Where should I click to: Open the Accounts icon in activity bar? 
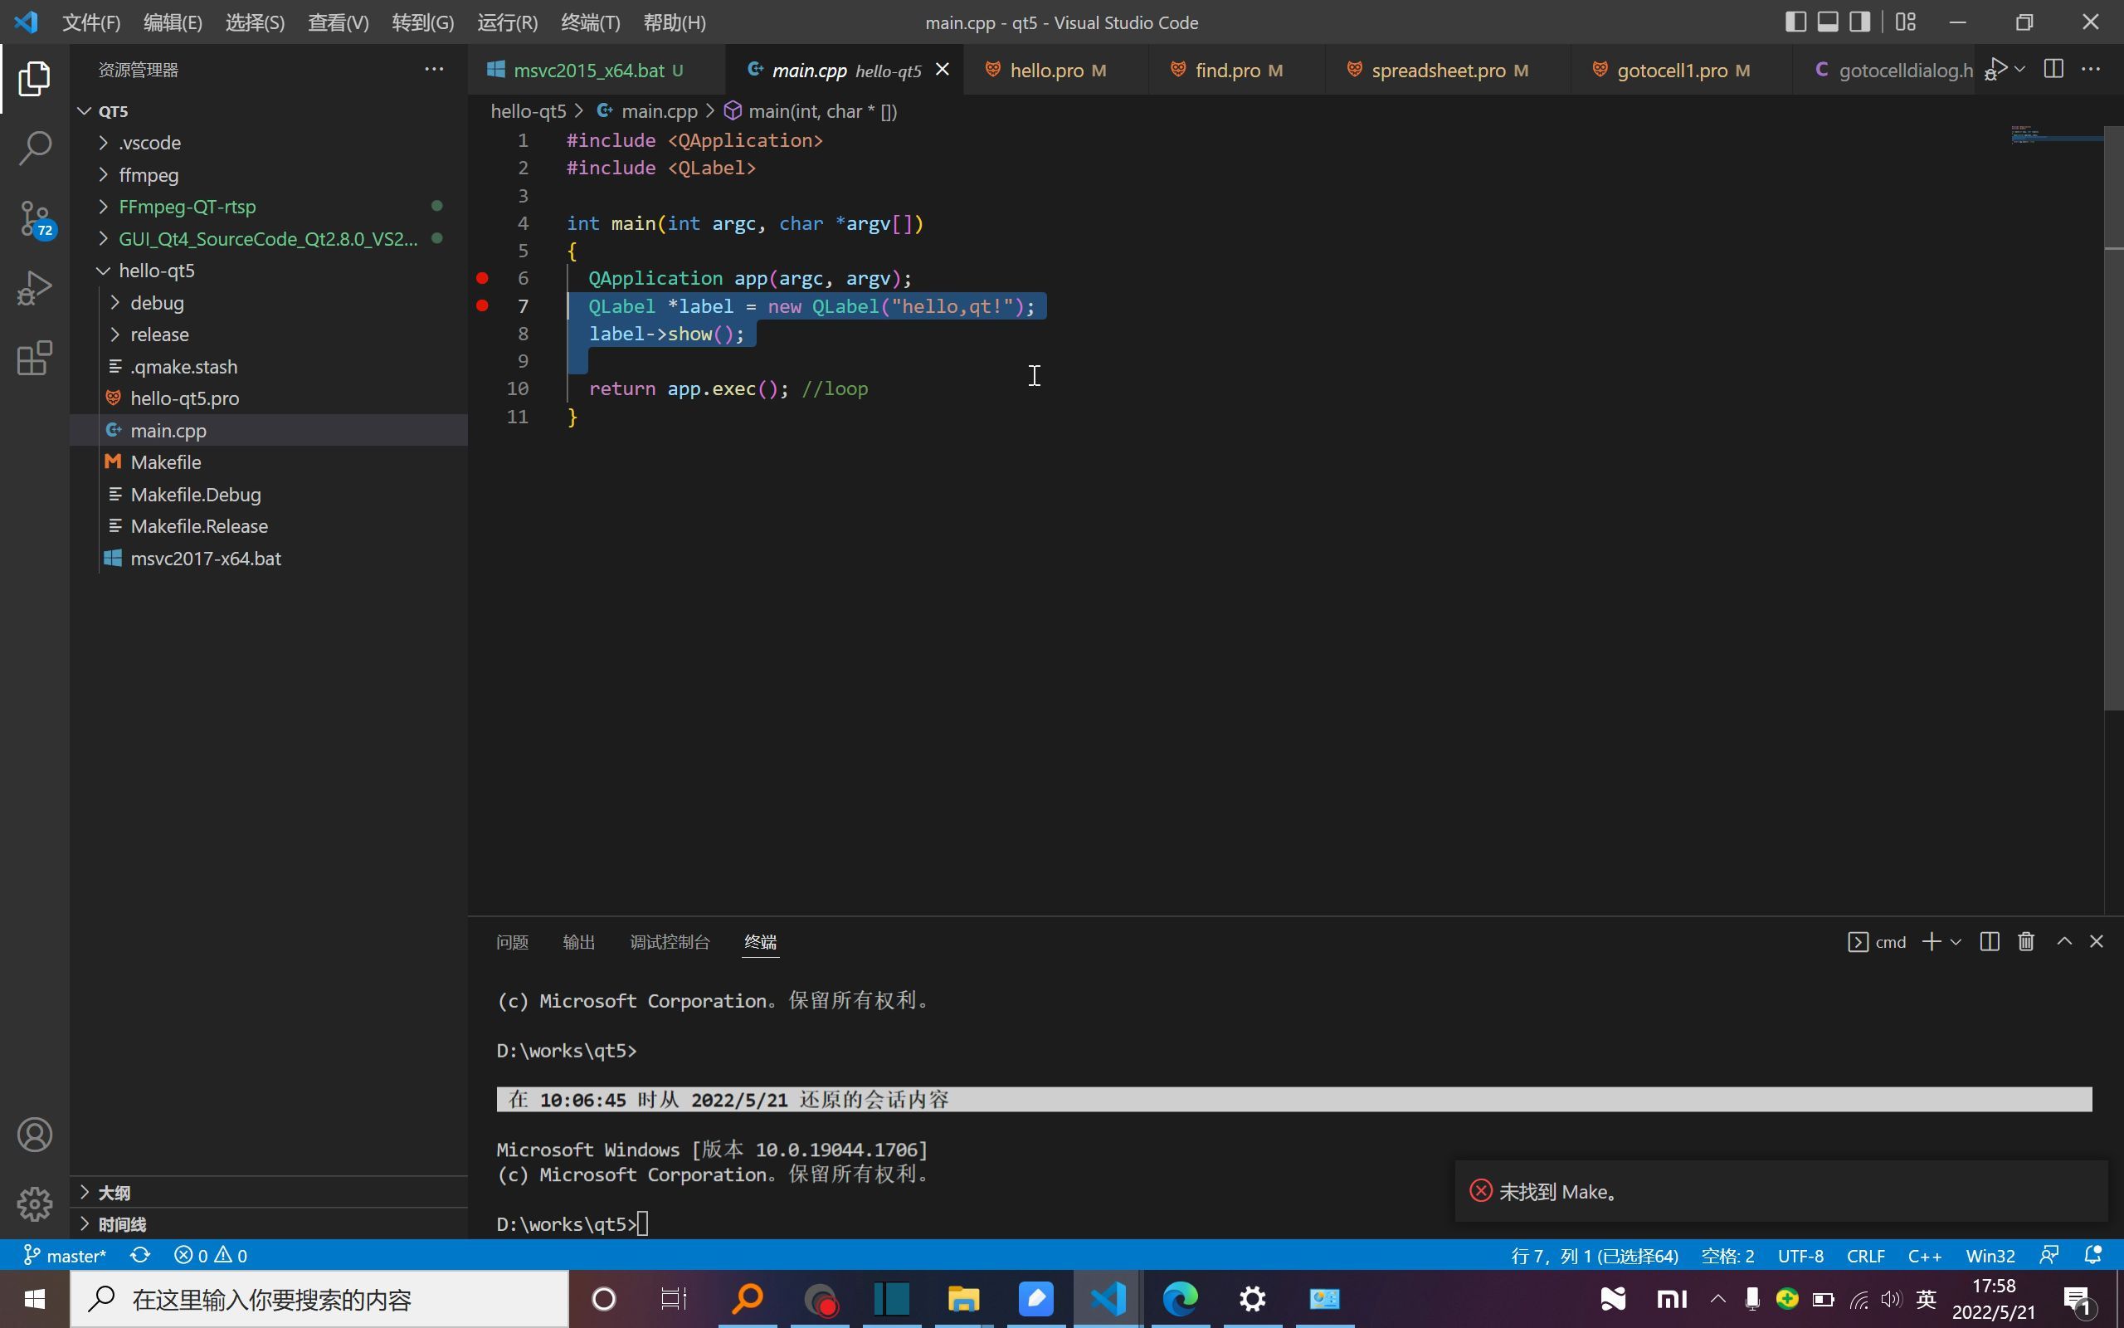tap(34, 1135)
